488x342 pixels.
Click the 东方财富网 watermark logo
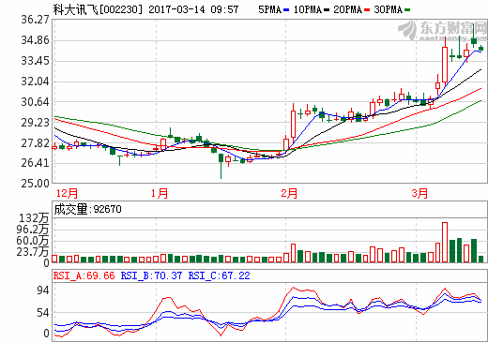pos(443,31)
